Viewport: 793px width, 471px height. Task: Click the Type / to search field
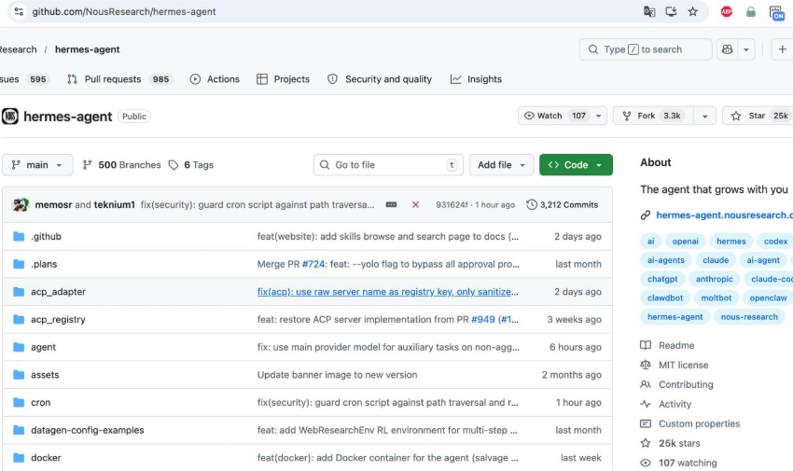(x=646, y=49)
